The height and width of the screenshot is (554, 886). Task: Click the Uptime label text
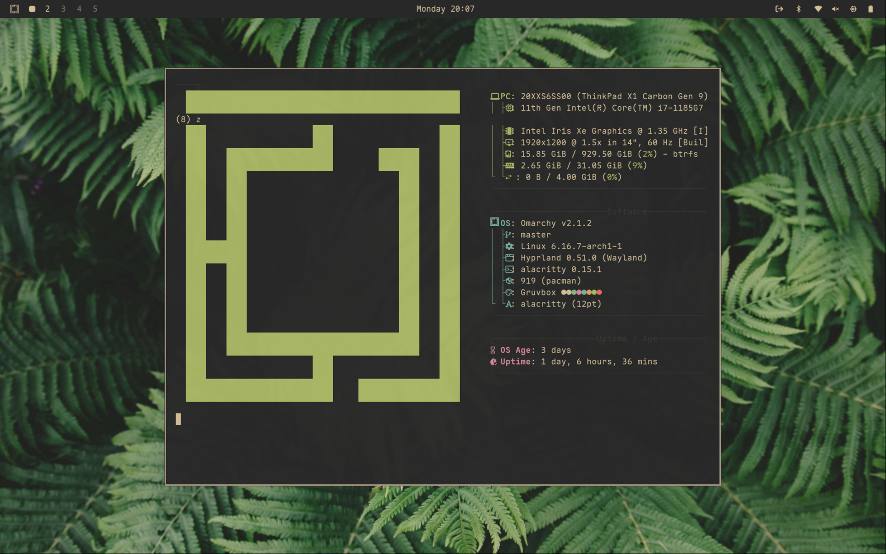(515, 361)
